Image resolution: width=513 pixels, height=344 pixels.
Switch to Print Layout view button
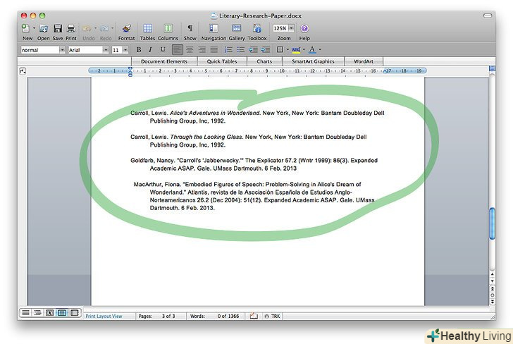click(62, 313)
